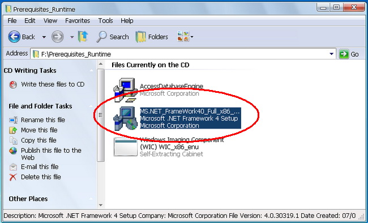
Task: Click the Go button
Action: [x=349, y=54]
